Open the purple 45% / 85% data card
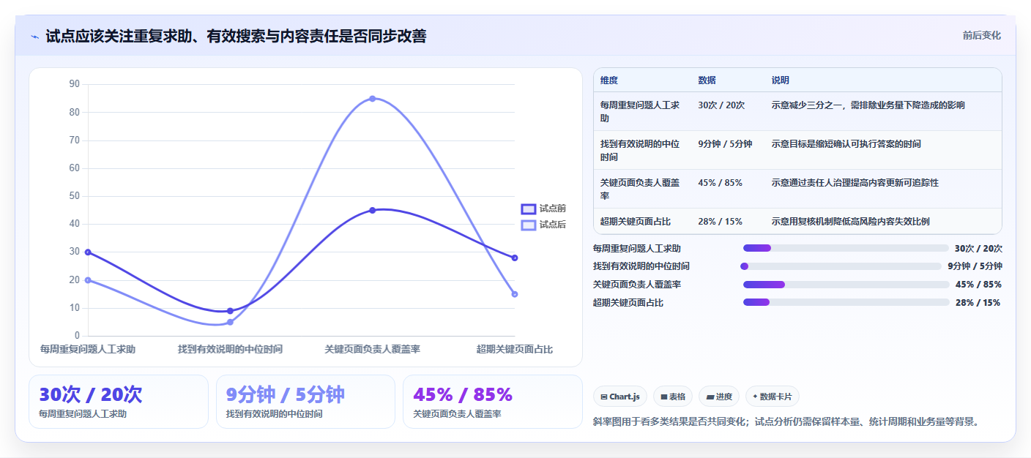 (x=493, y=402)
